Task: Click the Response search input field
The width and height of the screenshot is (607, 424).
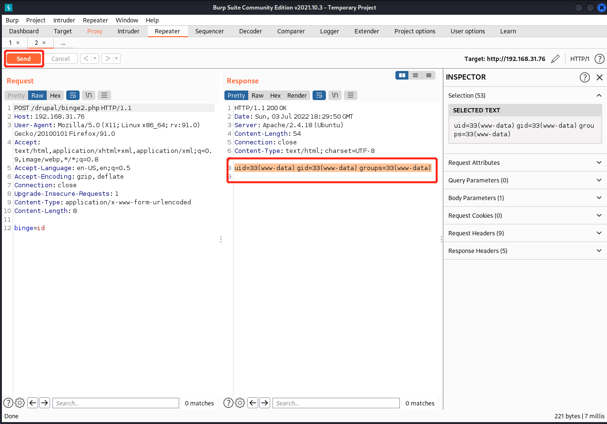Action: (336, 403)
